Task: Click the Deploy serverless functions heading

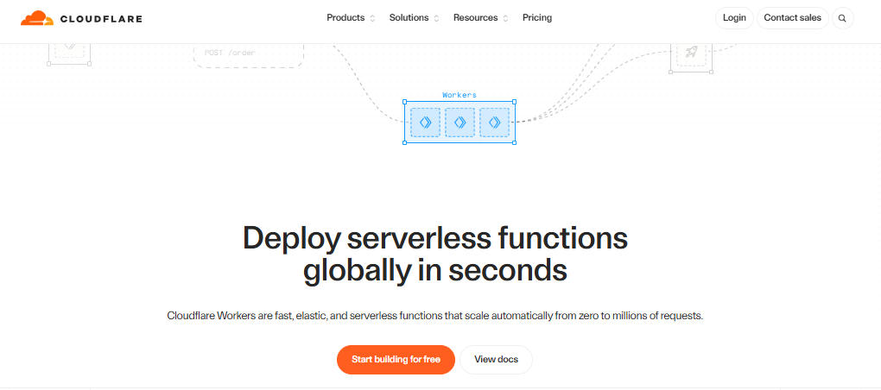Action: click(434, 254)
